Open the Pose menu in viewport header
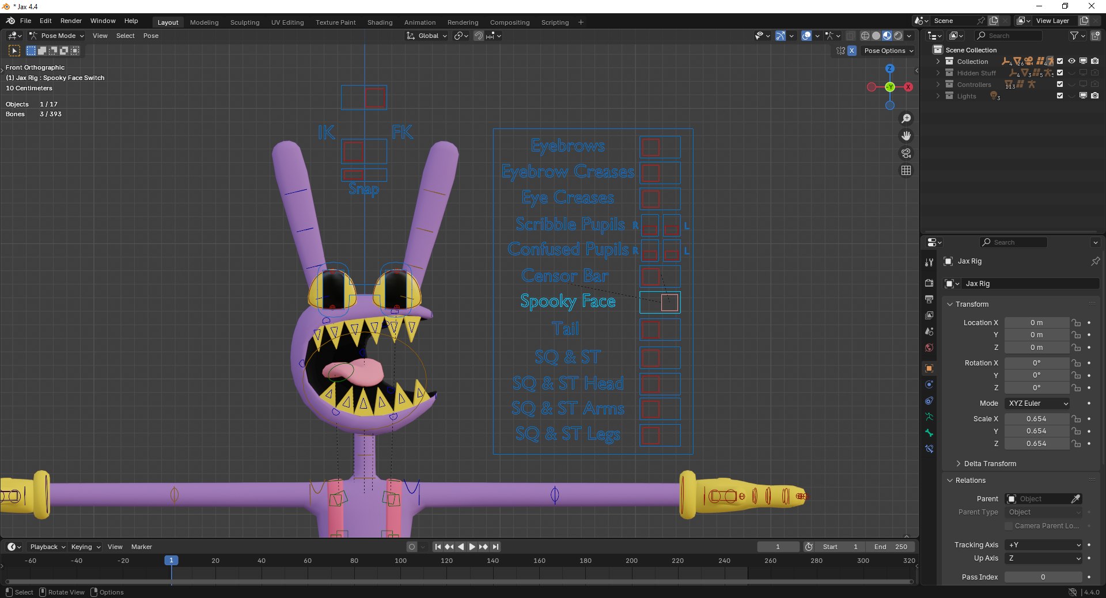Image resolution: width=1106 pixels, height=598 pixels. 151,36
